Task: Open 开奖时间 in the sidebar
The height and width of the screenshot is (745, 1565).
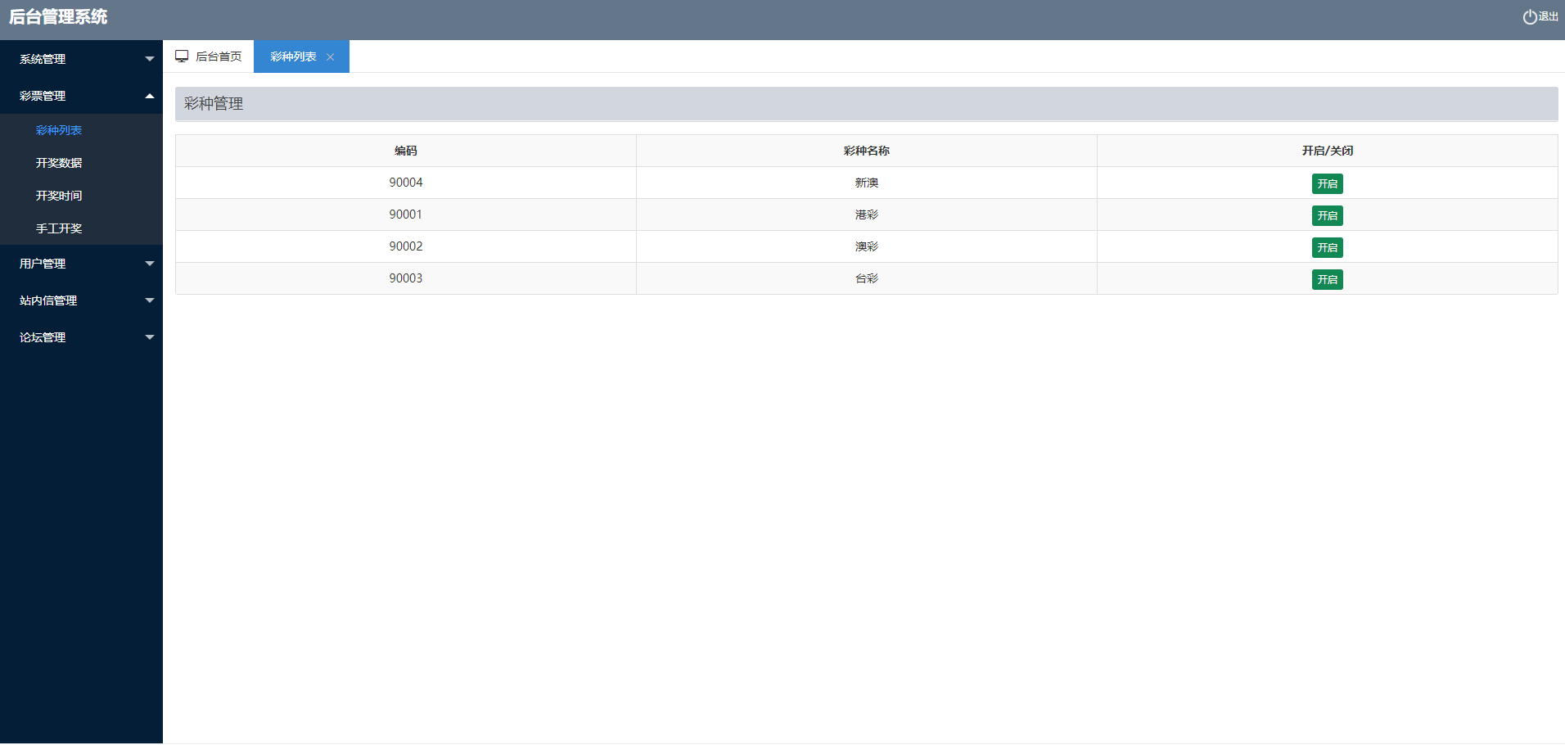Action: coord(59,196)
